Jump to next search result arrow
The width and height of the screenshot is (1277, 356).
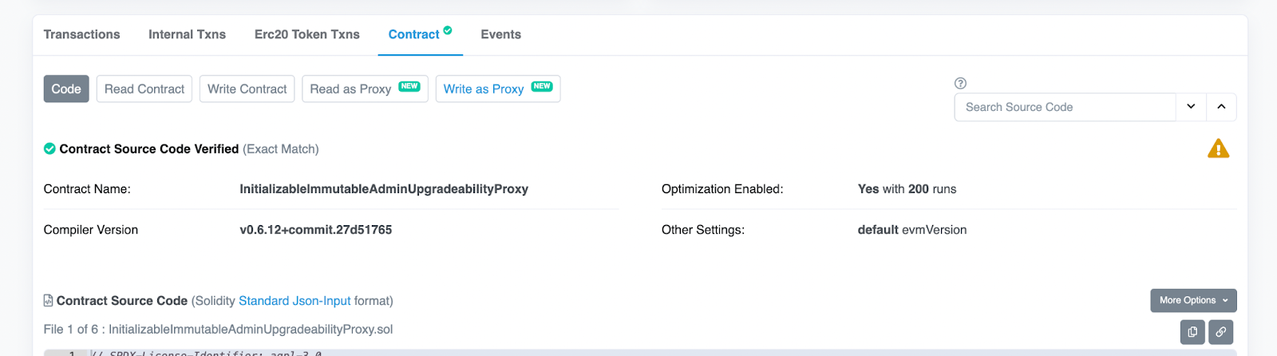click(1191, 107)
